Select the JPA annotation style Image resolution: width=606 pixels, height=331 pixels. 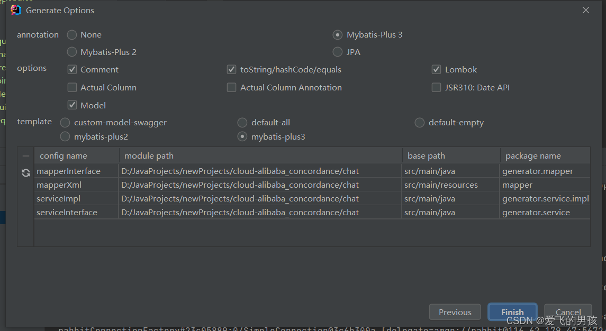[337, 52]
